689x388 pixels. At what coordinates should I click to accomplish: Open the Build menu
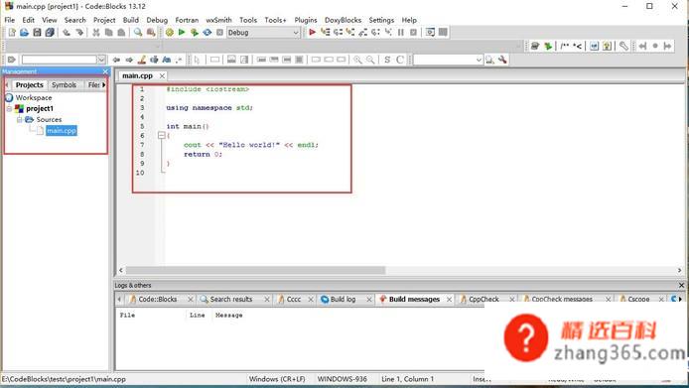point(130,20)
